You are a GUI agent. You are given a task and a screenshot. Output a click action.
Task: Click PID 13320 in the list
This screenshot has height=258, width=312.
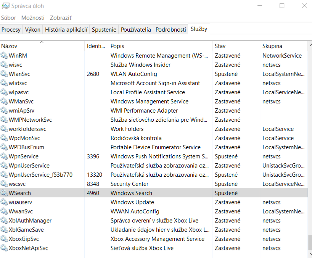(x=95, y=174)
